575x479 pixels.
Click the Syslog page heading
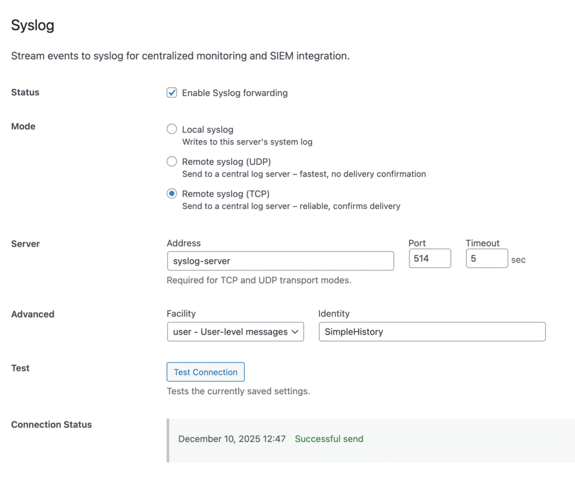[x=33, y=26]
